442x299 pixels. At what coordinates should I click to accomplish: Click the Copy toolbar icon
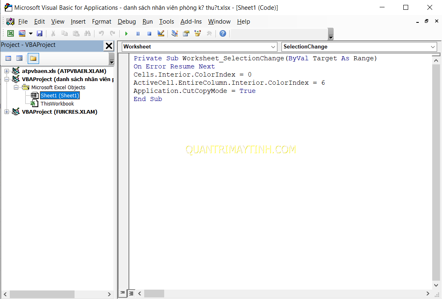pyautogui.click(x=64, y=33)
